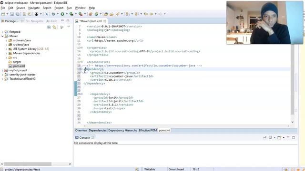The height and width of the screenshot is (171, 305).
Task: Open the Source menu
Action: (x=20, y=8)
